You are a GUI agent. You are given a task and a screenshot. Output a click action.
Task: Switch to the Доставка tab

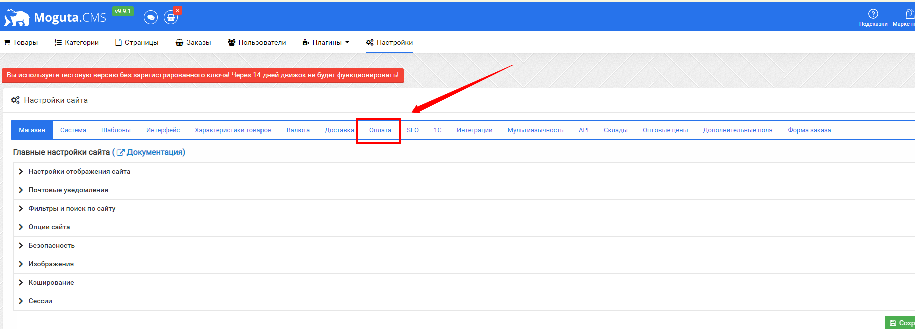click(x=339, y=130)
